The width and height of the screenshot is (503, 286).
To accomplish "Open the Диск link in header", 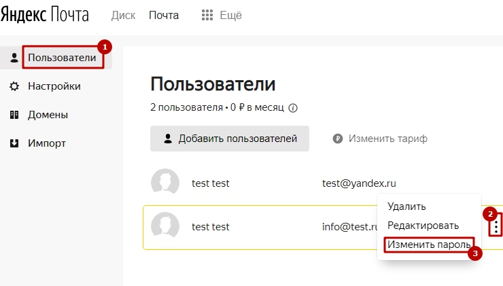I will [x=123, y=15].
